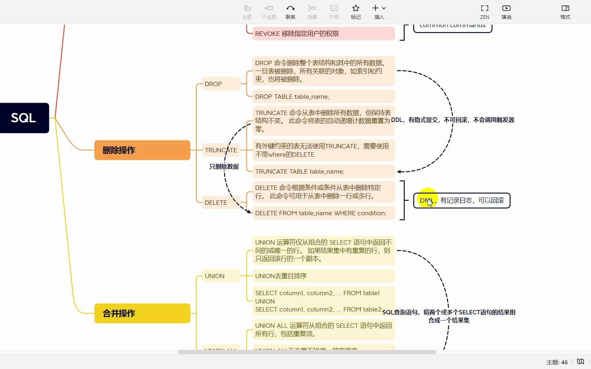The width and height of the screenshot is (591, 369).
Task: Open the 插入 (Insert) plus menu
Action: pyautogui.click(x=379, y=12)
